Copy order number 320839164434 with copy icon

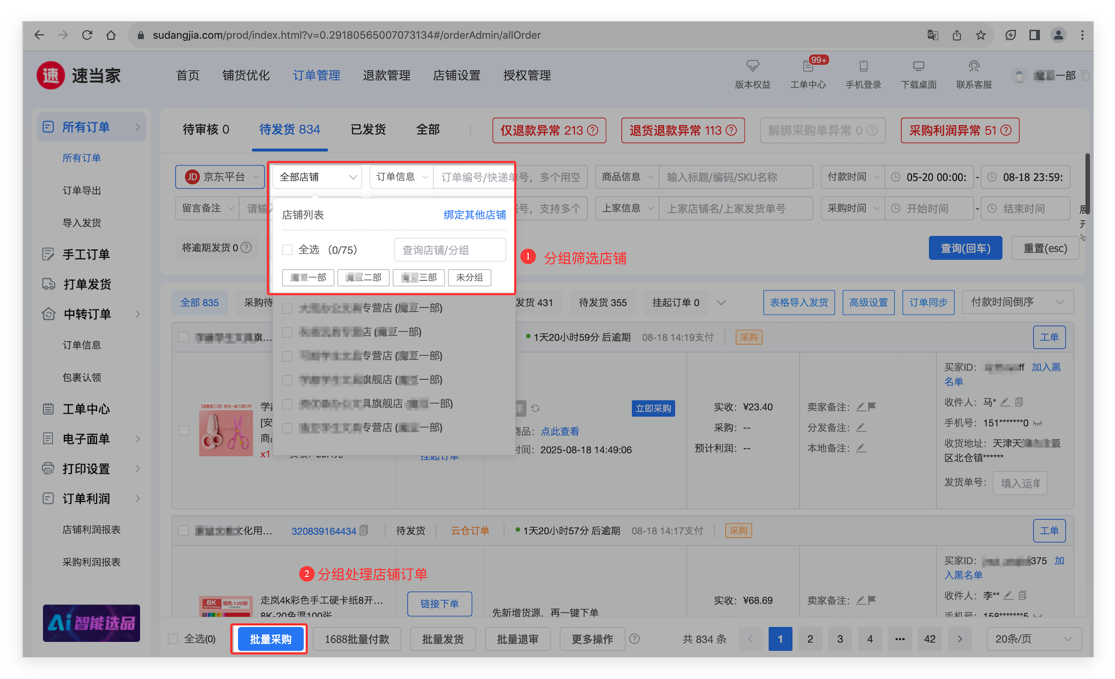click(364, 531)
